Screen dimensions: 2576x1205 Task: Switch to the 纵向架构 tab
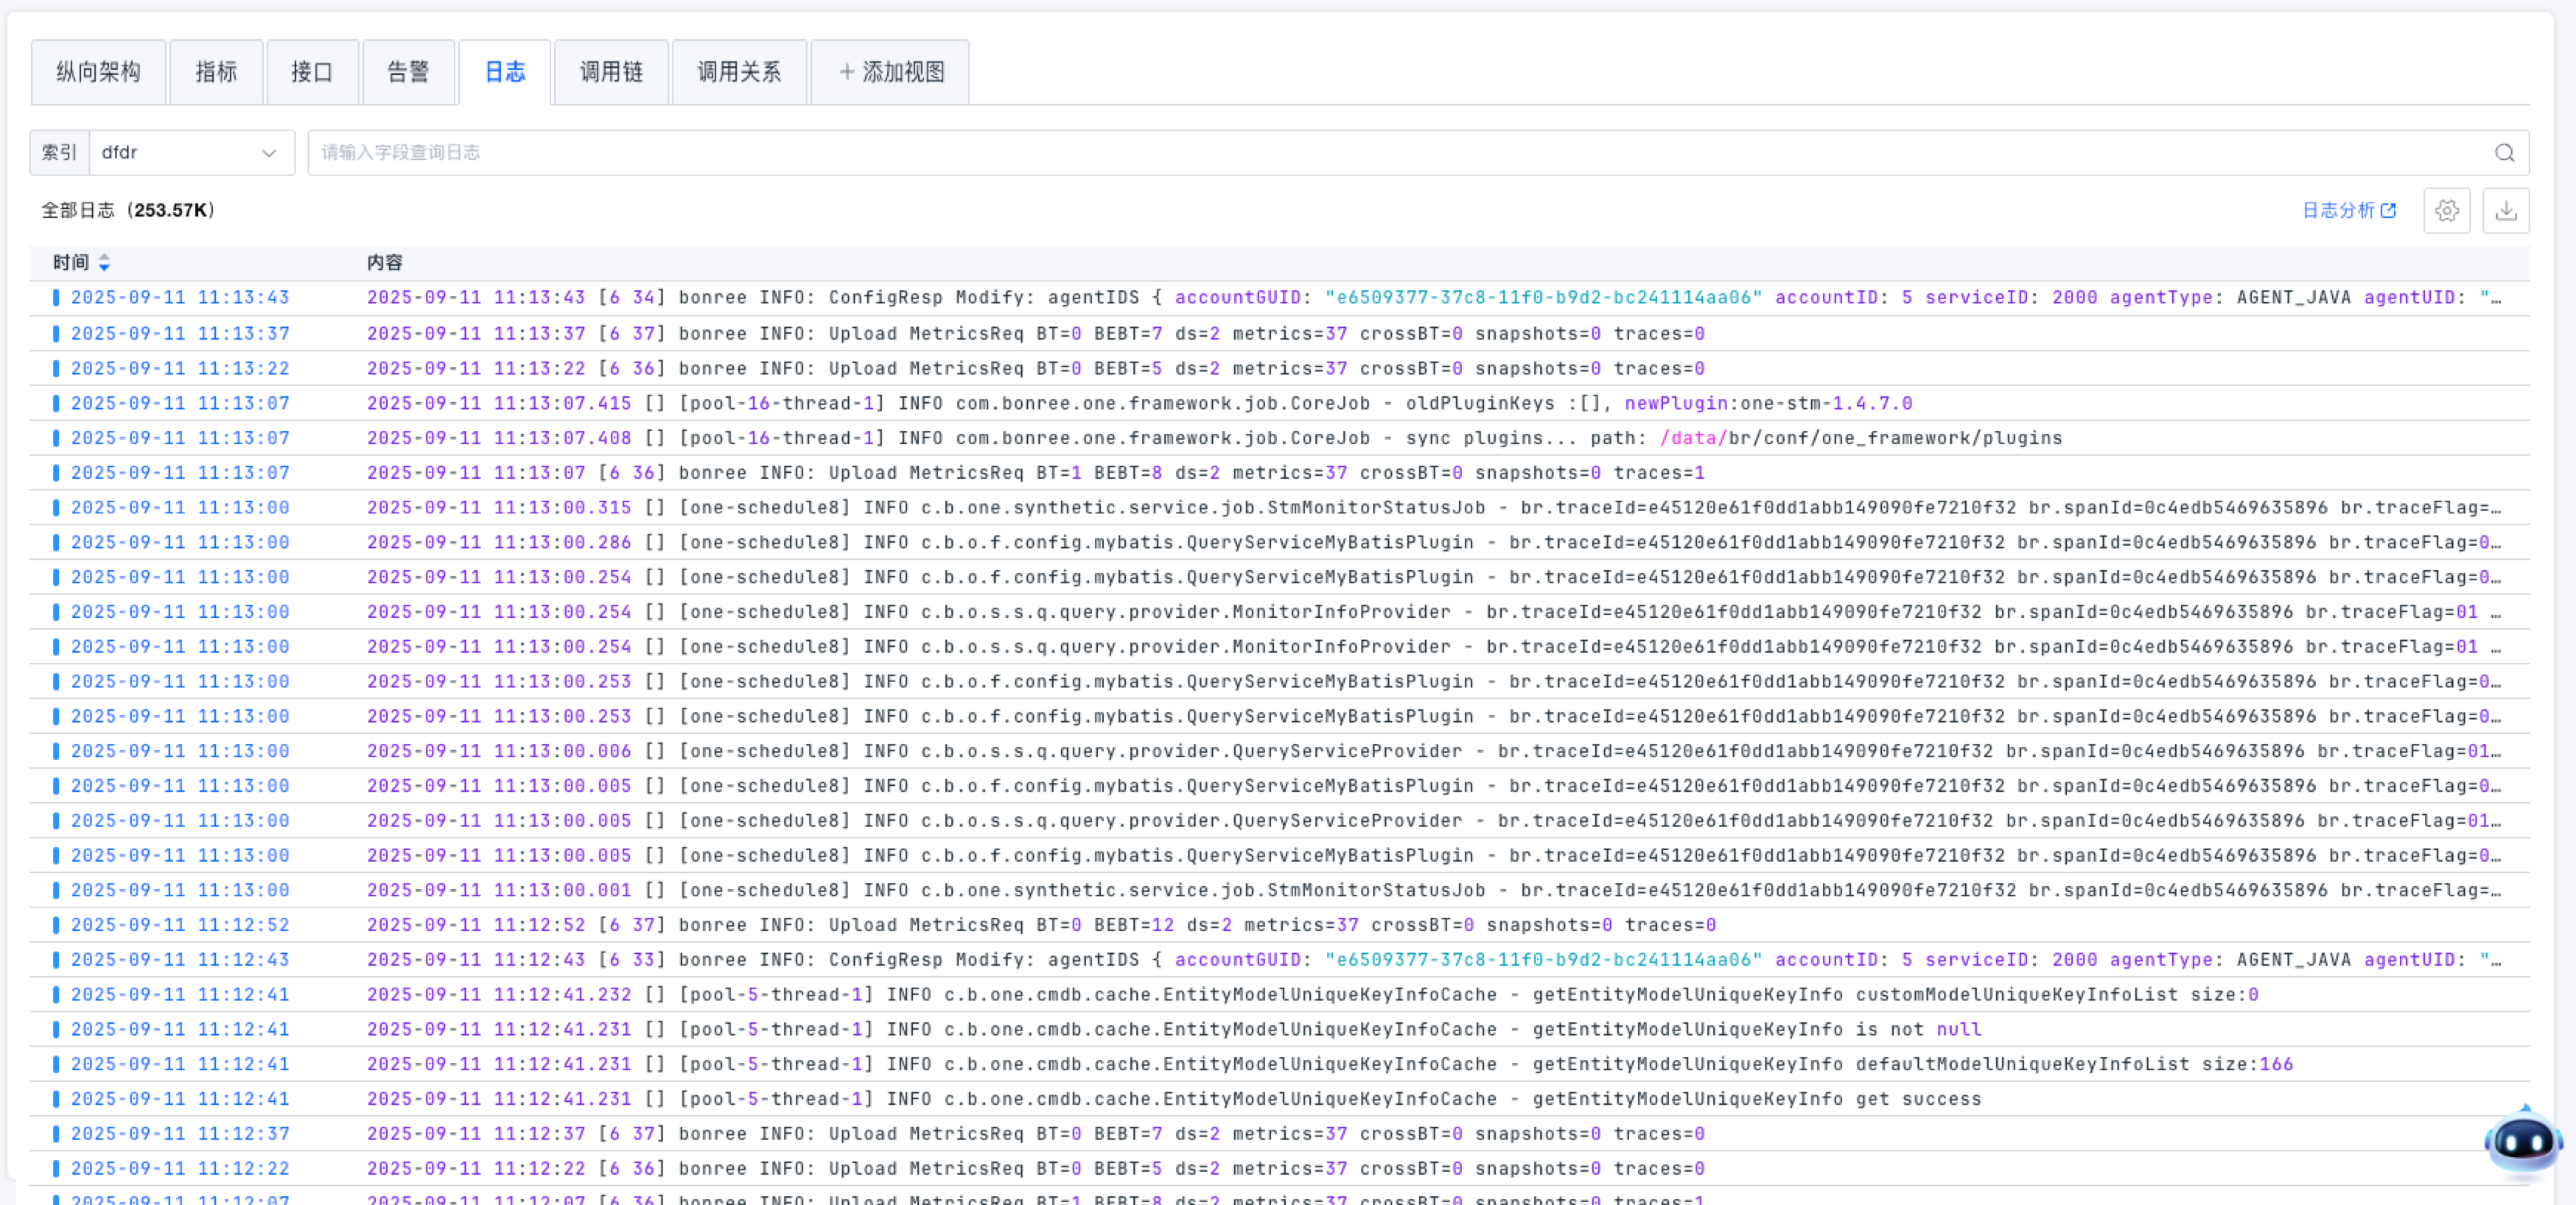pyautogui.click(x=98, y=72)
